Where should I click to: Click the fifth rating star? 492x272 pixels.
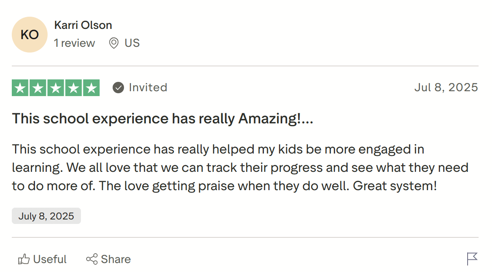[92, 87]
